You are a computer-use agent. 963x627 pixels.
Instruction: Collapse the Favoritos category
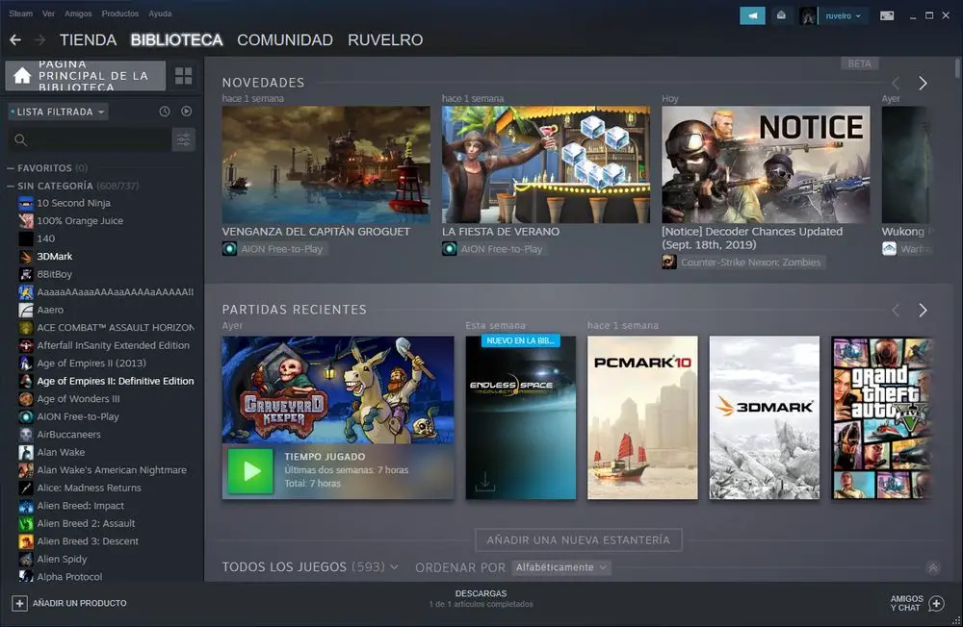tap(11, 168)
